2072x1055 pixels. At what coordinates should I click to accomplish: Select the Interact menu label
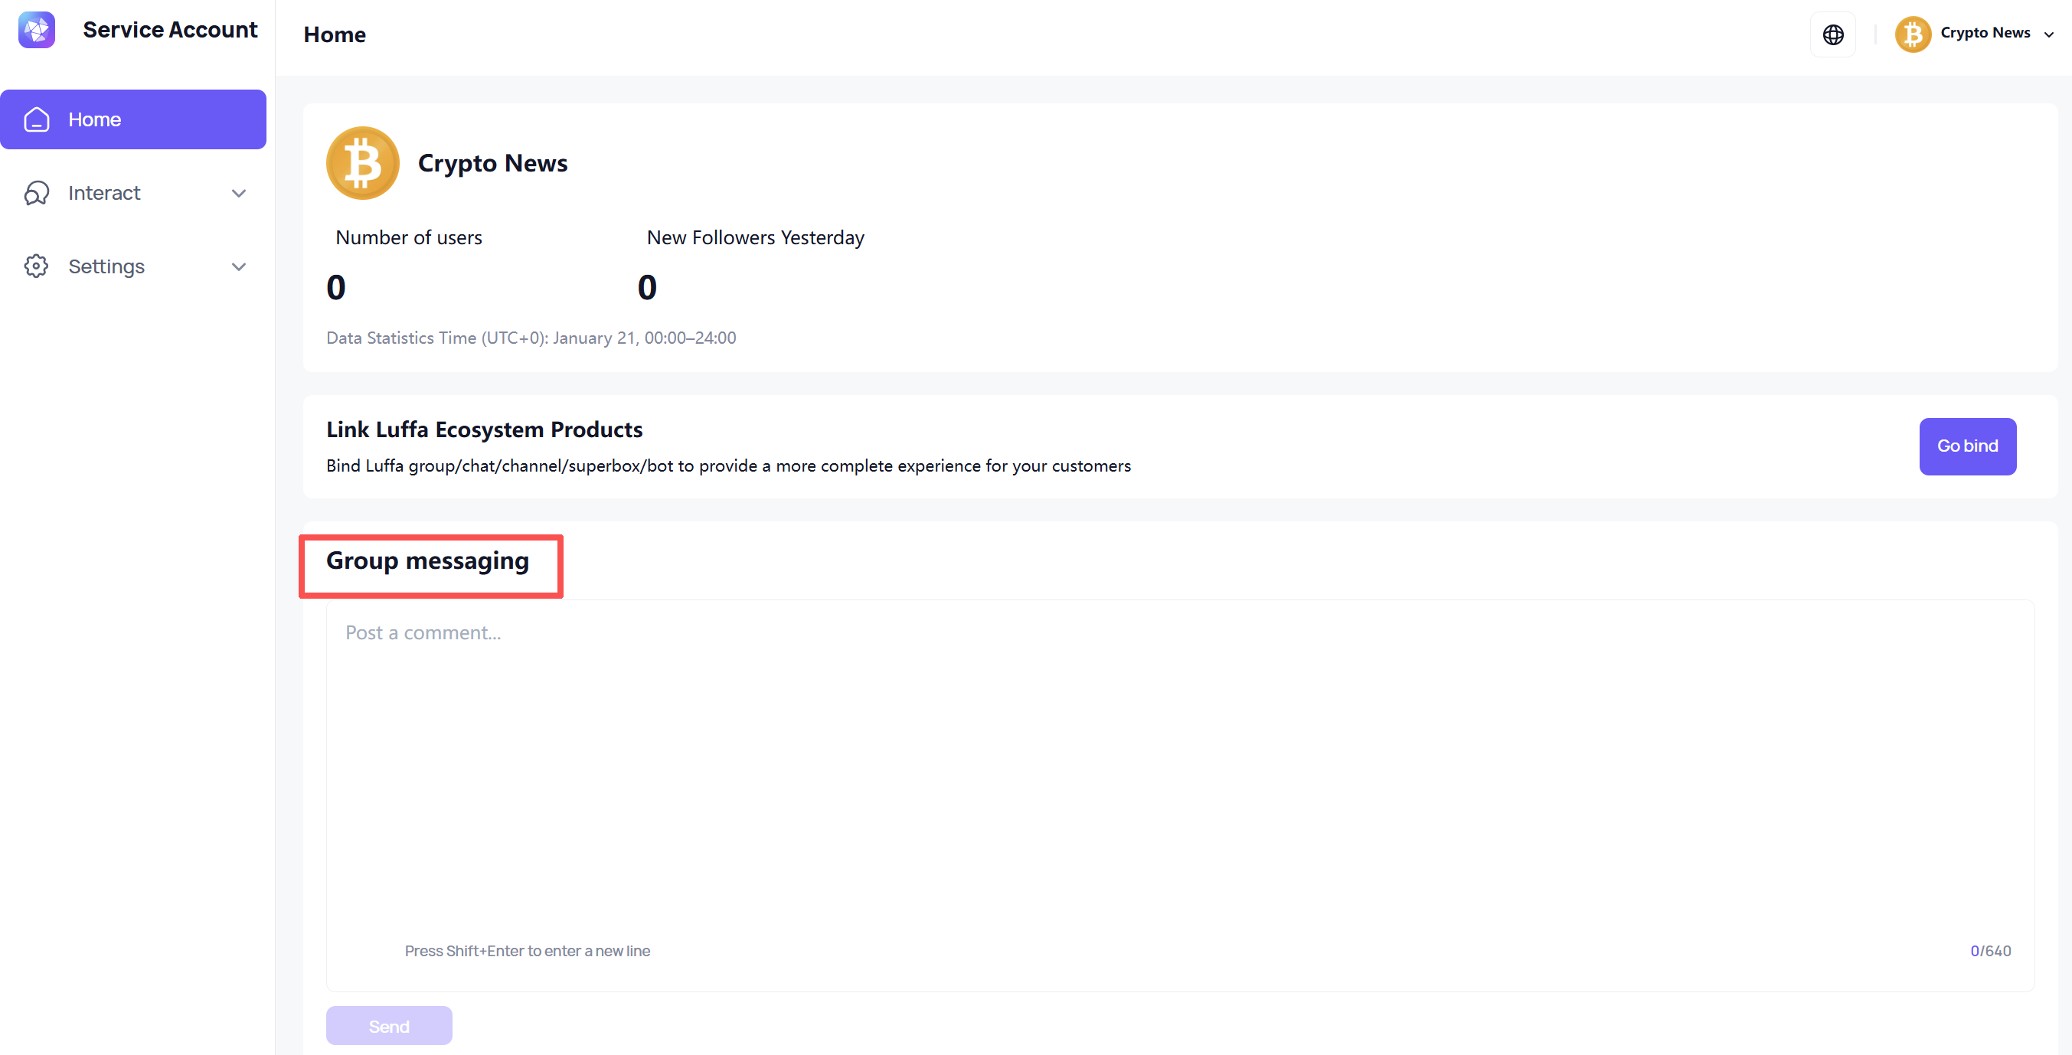click(x=104, y=193)
